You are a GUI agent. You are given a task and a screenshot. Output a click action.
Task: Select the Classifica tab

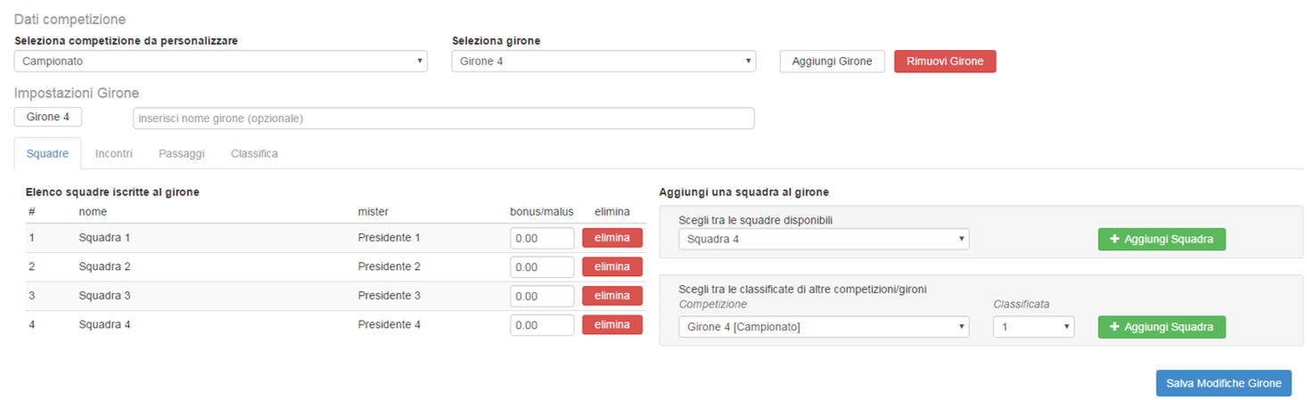pos(254,153)
